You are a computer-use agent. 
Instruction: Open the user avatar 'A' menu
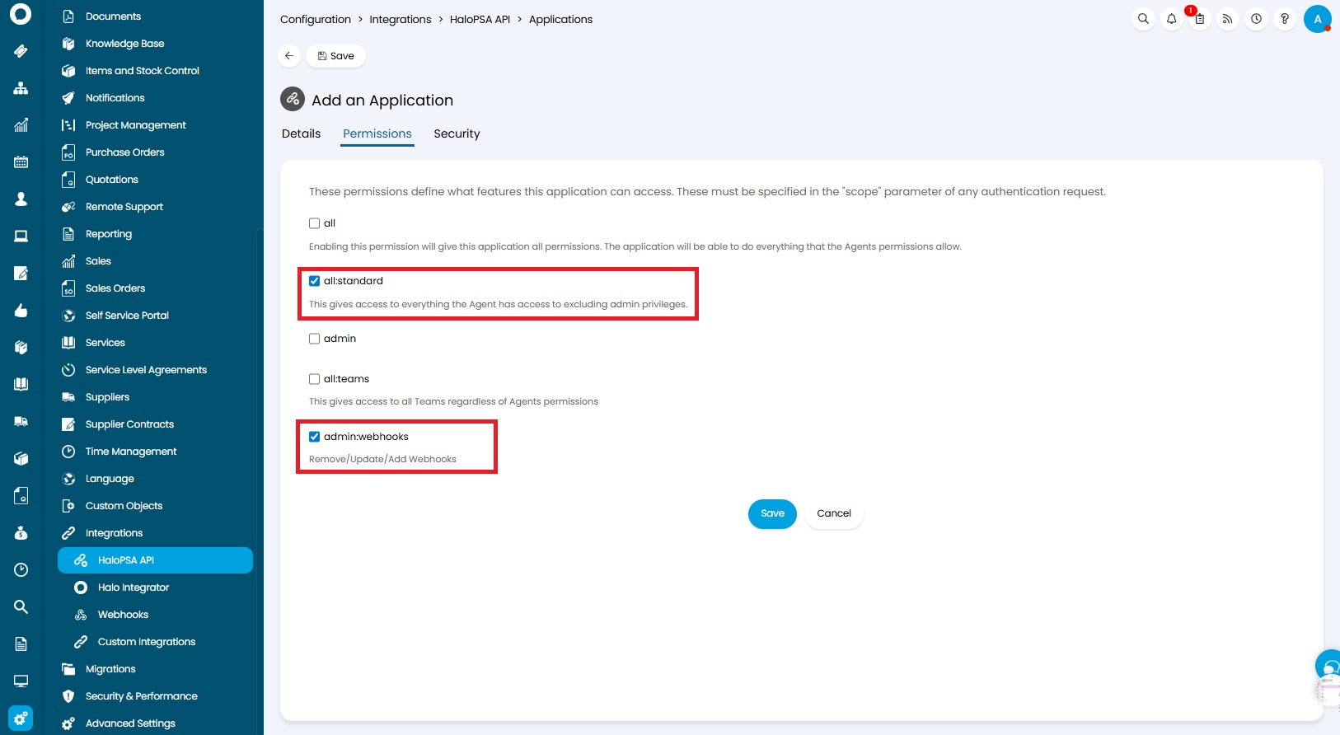click(1318, 19)
